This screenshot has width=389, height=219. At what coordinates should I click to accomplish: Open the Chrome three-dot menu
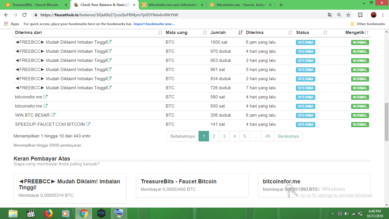point(383,15)
